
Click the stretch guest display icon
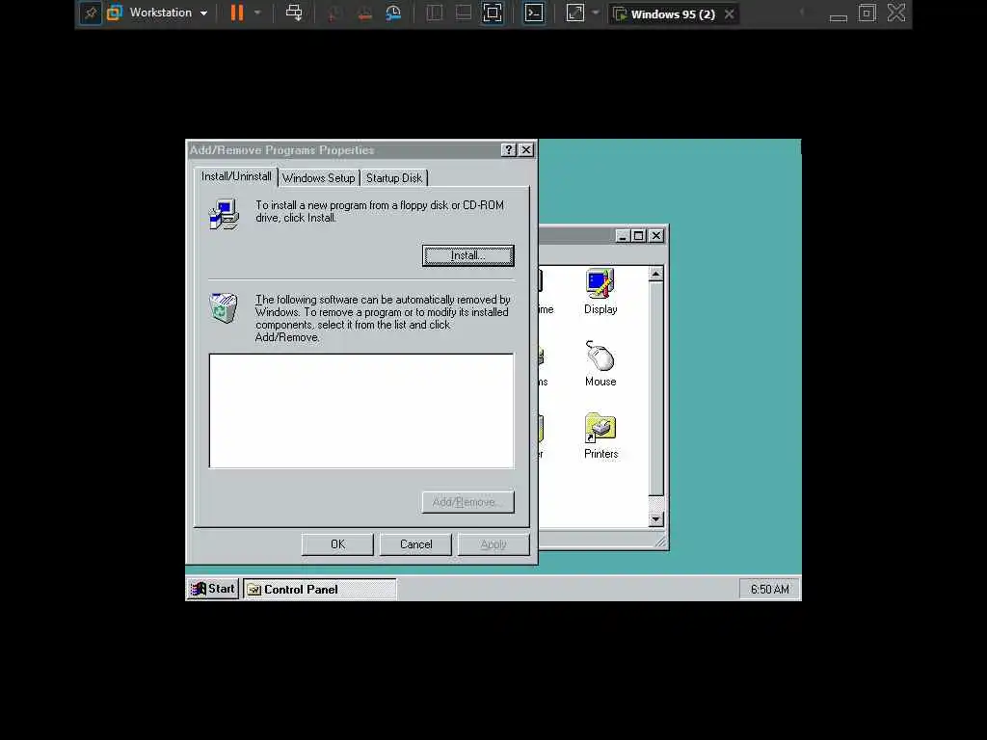(x=575, y=13)
